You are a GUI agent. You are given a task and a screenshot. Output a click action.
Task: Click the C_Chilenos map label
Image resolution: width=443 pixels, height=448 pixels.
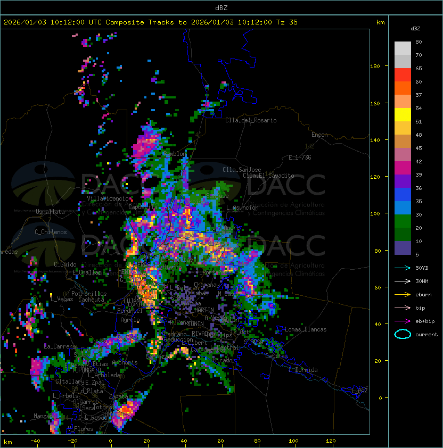pyautogui.click(x=51, y=232)
